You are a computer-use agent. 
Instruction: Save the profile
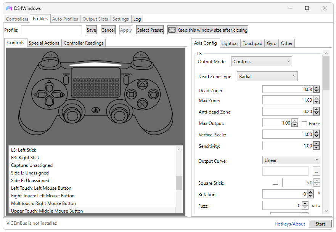[x=91, y=30]
